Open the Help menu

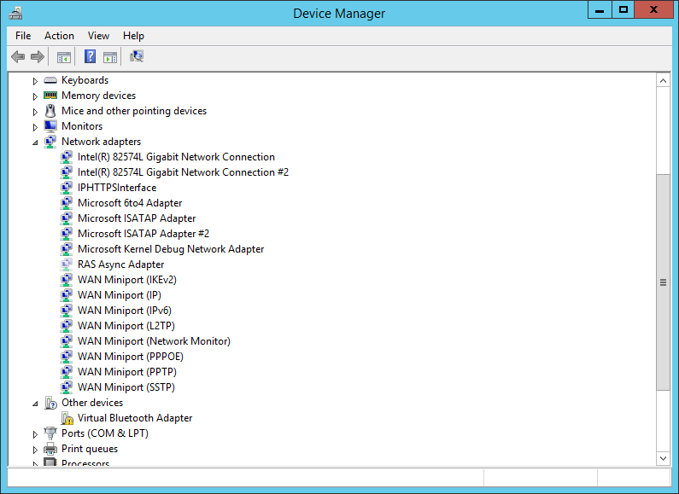(133, 36)
